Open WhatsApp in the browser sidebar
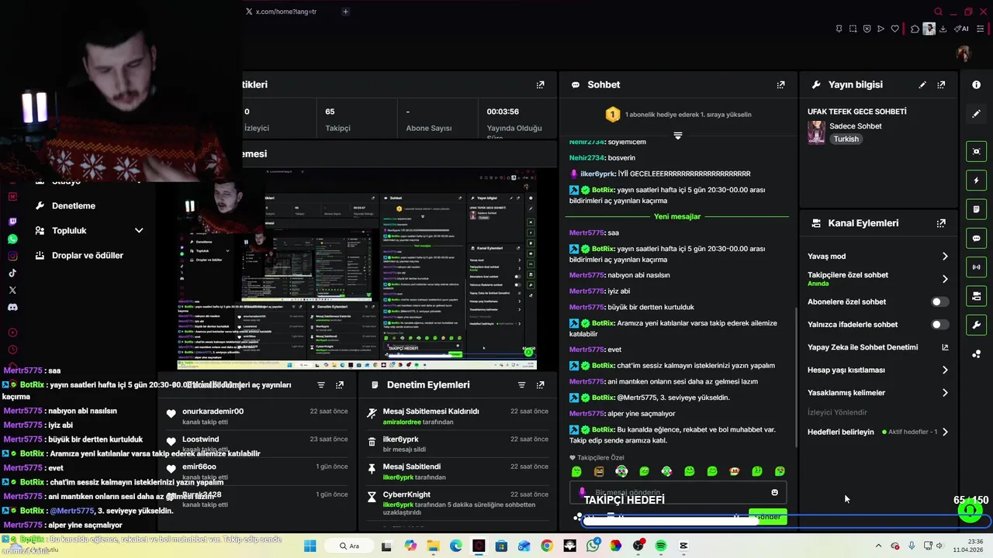The width and height of the screenshot is (993, 558). point(12,239)
